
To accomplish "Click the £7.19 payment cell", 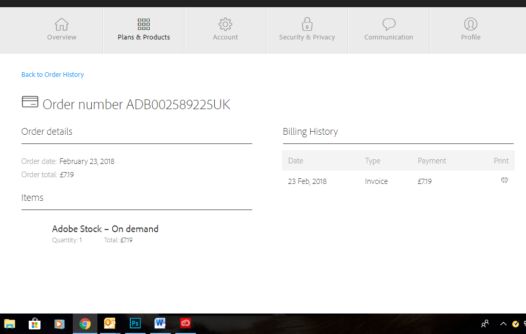I will point(424,181).
